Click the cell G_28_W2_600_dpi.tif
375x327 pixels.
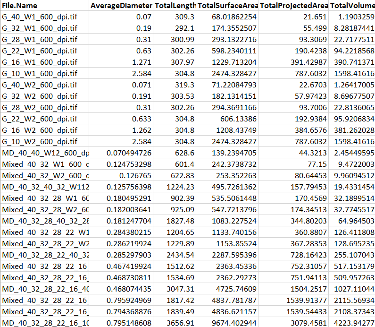(44, 107)
